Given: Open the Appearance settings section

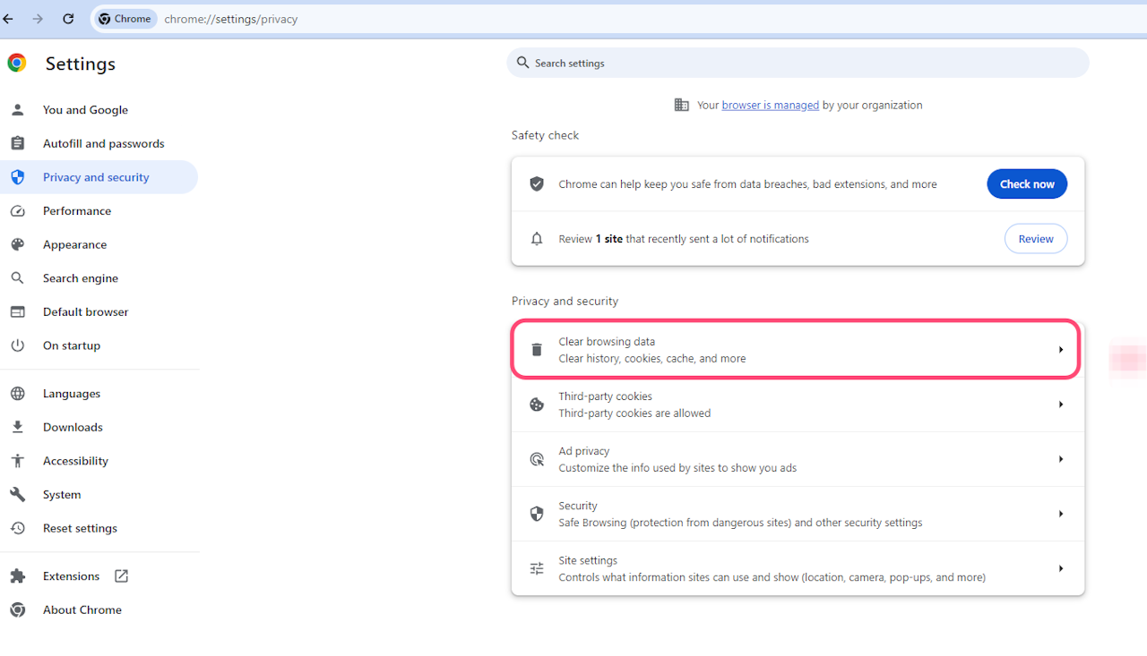Looking at the screenshot, I should coord(74,243).
